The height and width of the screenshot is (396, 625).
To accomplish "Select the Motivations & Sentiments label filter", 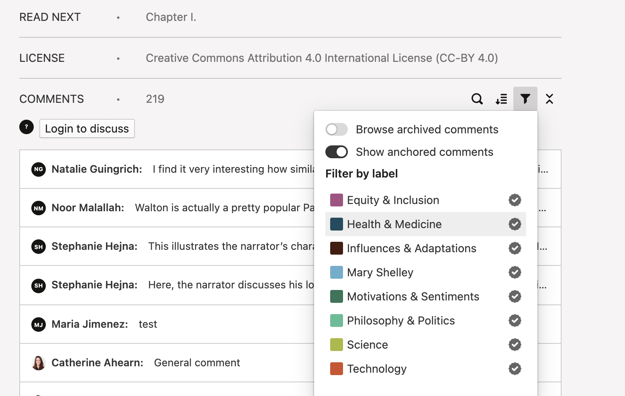I will [x=426, y=296].
